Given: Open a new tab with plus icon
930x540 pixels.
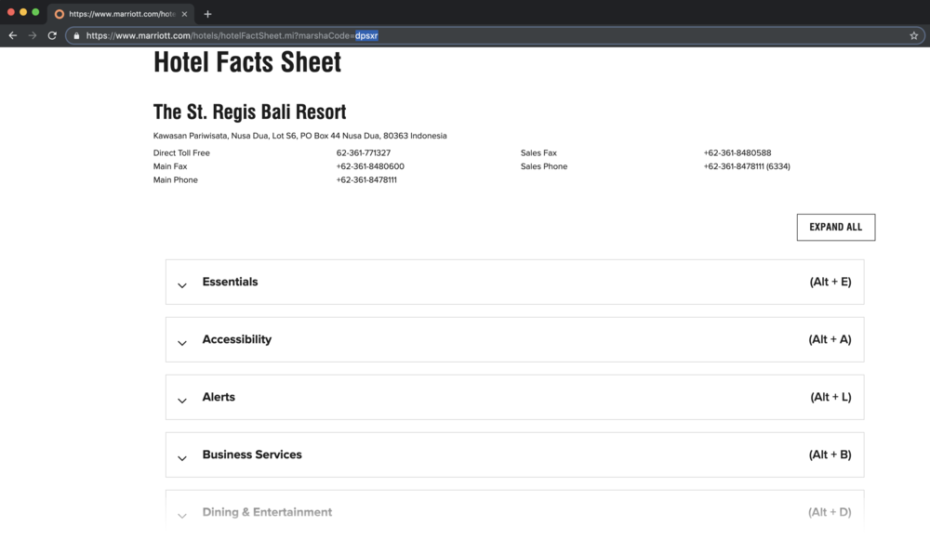Looking at the screenshot, I should coord(207,14).
